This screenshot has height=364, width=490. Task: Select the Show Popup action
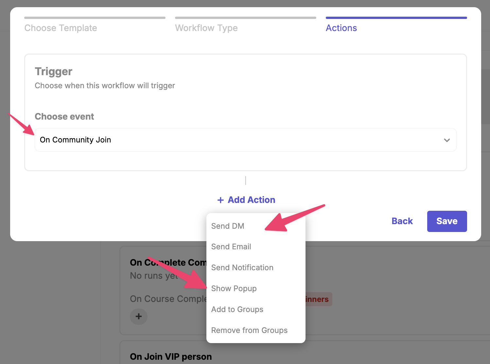pos(234,289)
